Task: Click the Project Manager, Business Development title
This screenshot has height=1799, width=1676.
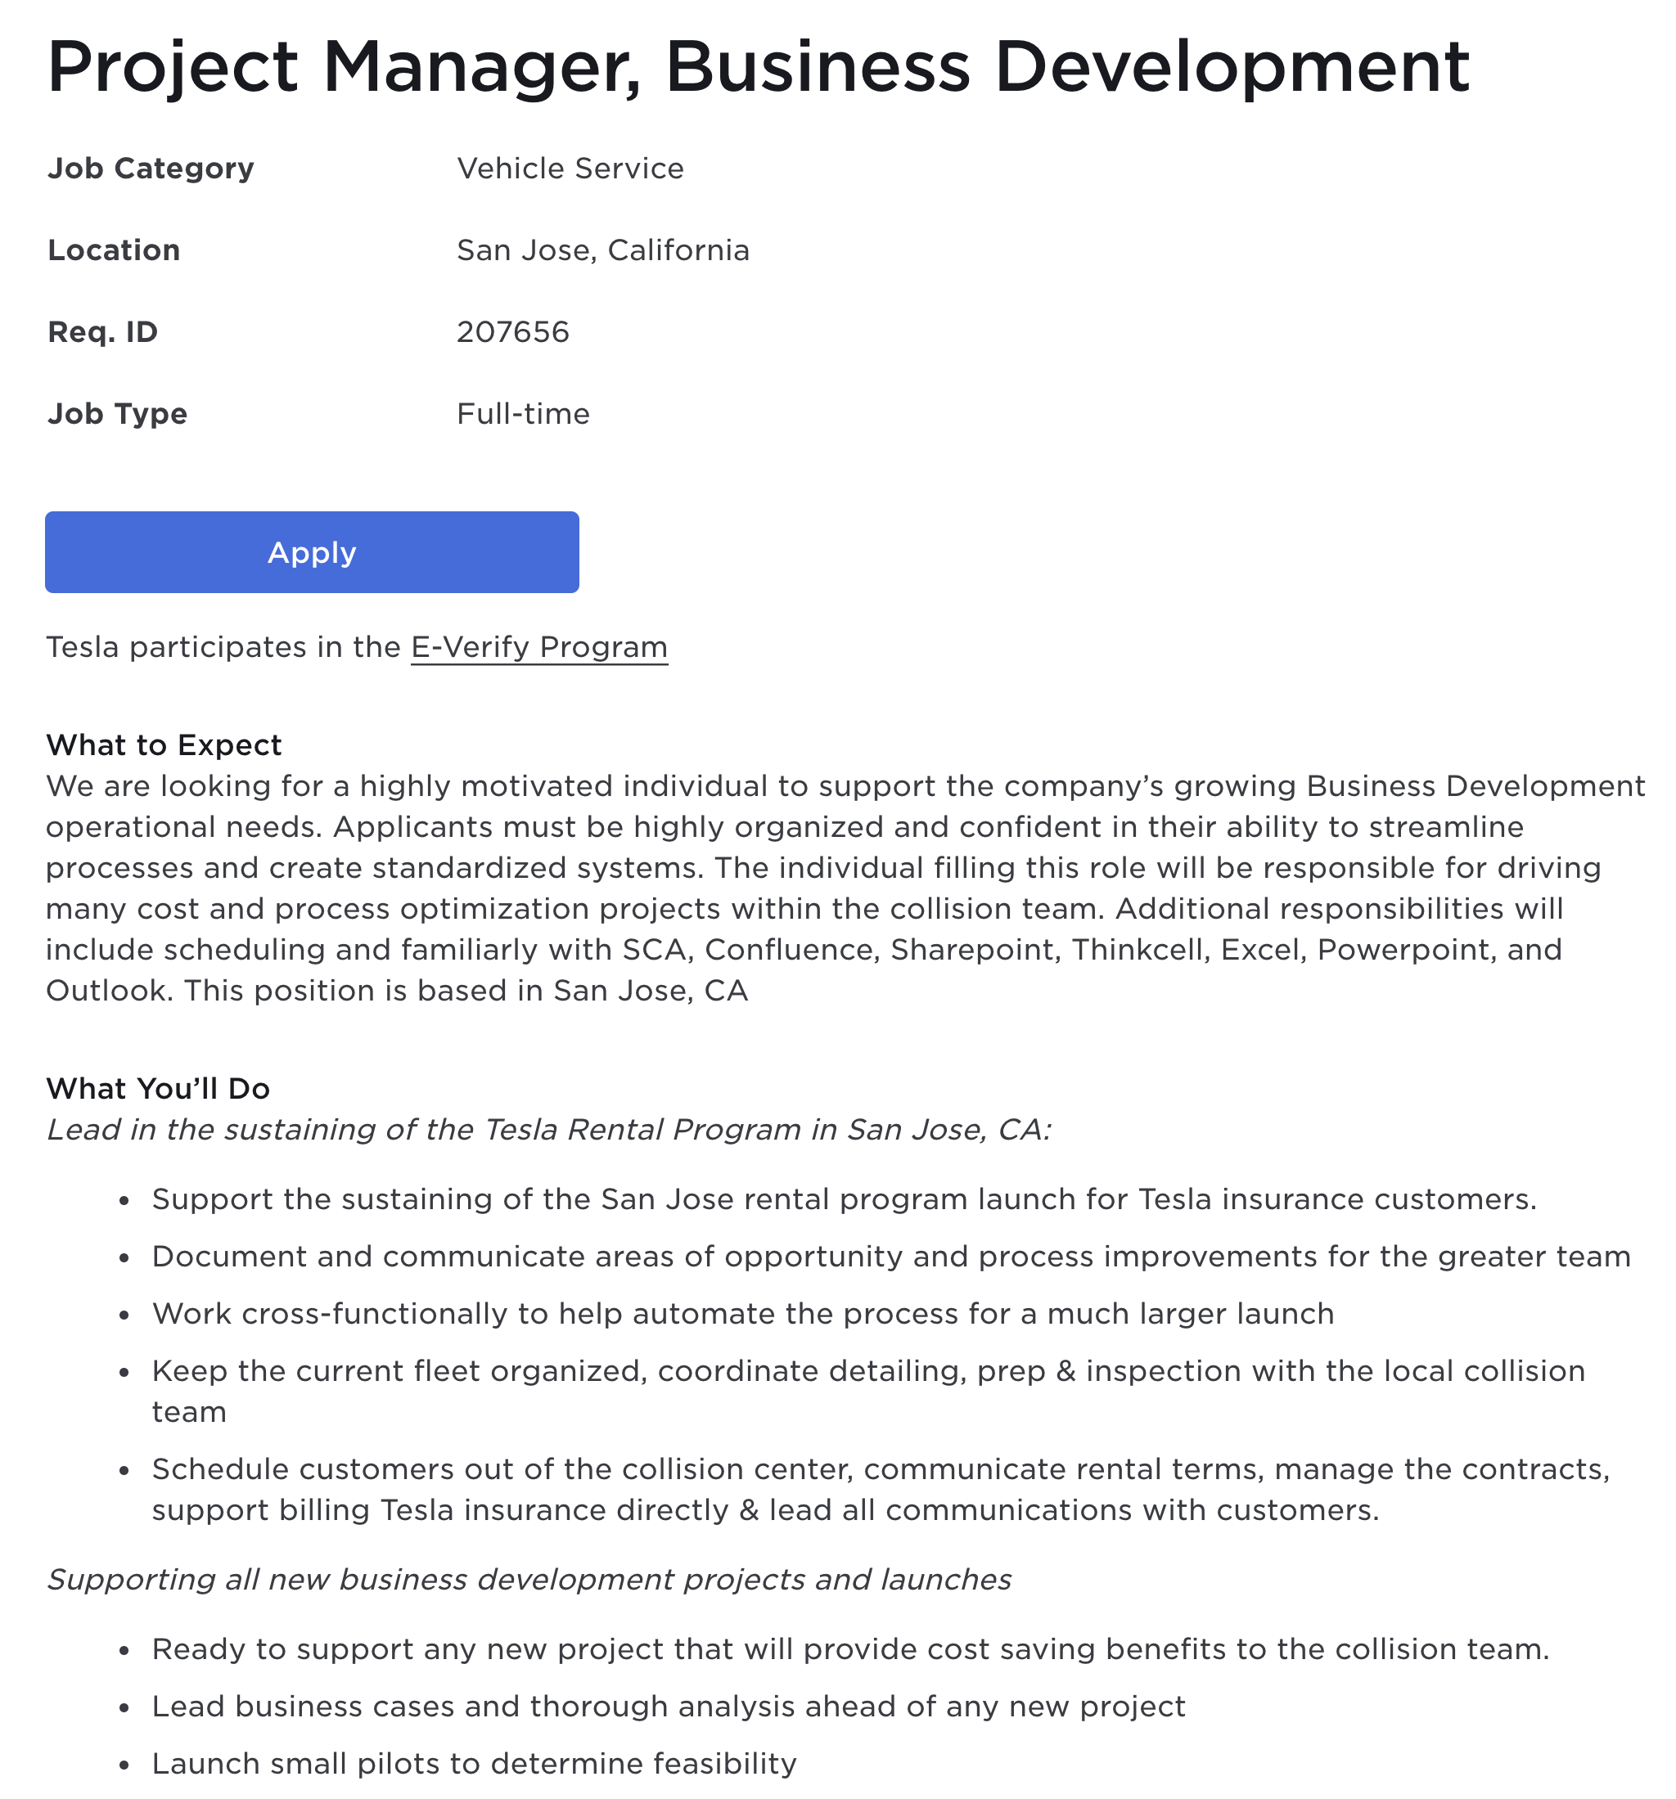Action: (757, 67)
